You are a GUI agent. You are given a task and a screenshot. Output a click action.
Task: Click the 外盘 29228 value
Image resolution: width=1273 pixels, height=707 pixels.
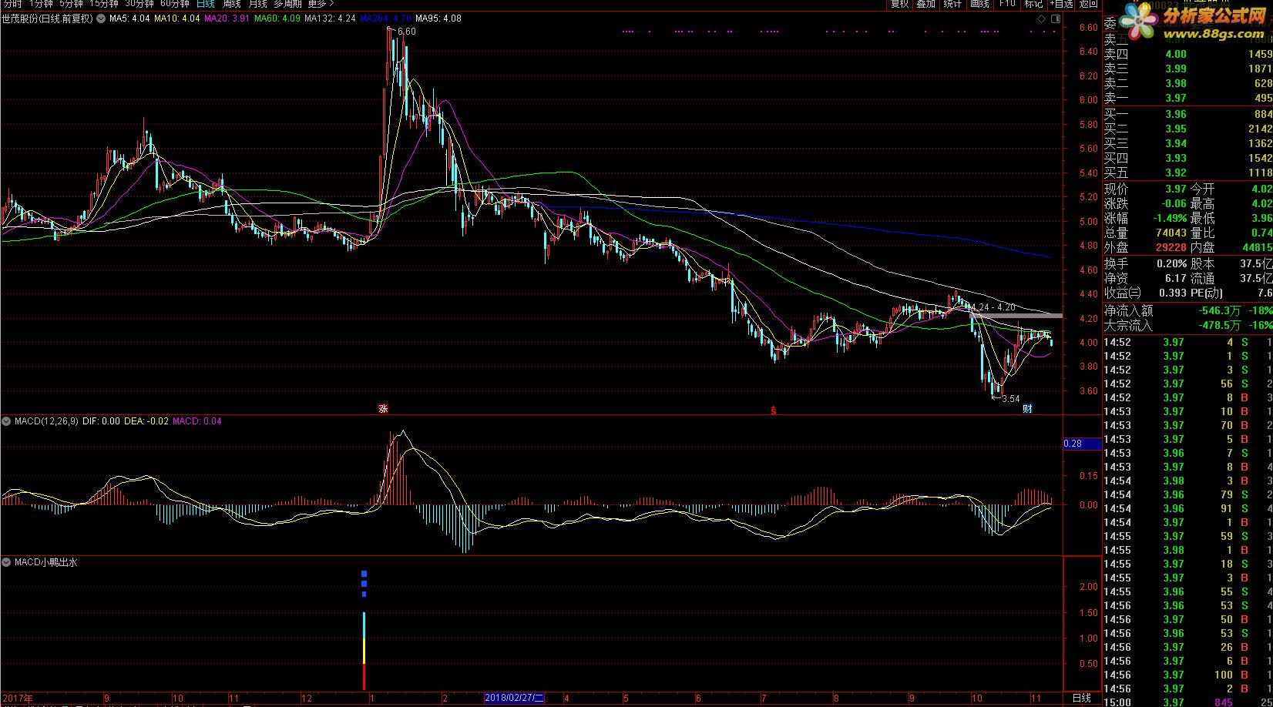point(1171,247)
